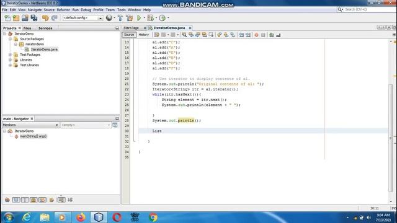This screenshot has height=223, width=397.
Task: Expand the Test Libraries node
Action: pos(10,65)
